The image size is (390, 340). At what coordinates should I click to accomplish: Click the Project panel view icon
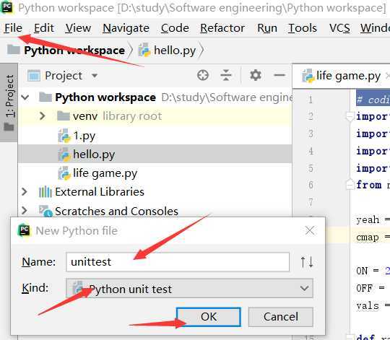33,76
